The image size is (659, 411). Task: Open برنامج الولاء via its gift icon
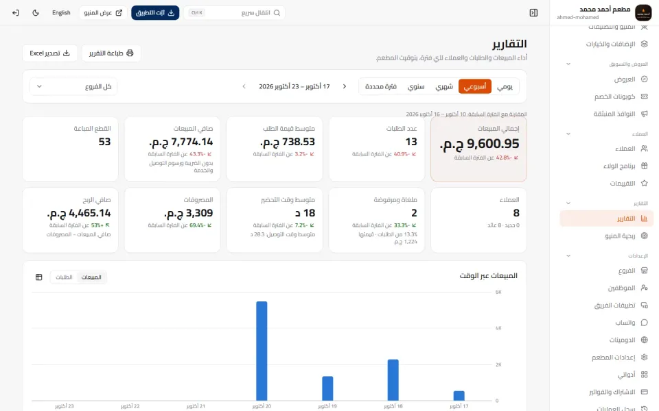coord(645,166)
